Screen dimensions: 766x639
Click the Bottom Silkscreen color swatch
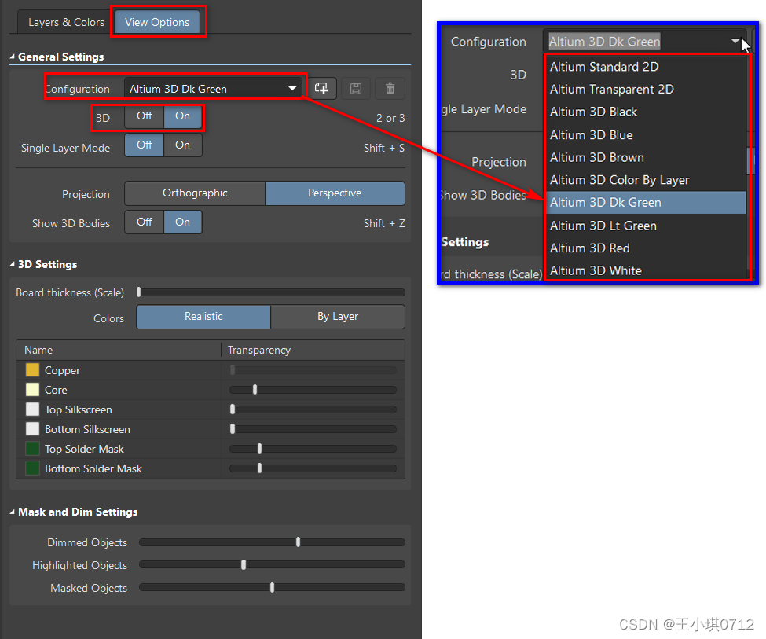[32, 429]
